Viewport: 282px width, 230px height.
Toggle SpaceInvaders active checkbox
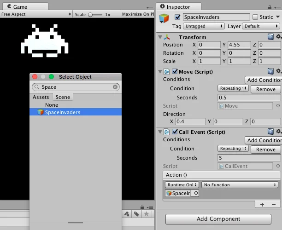tap(177, 17)
